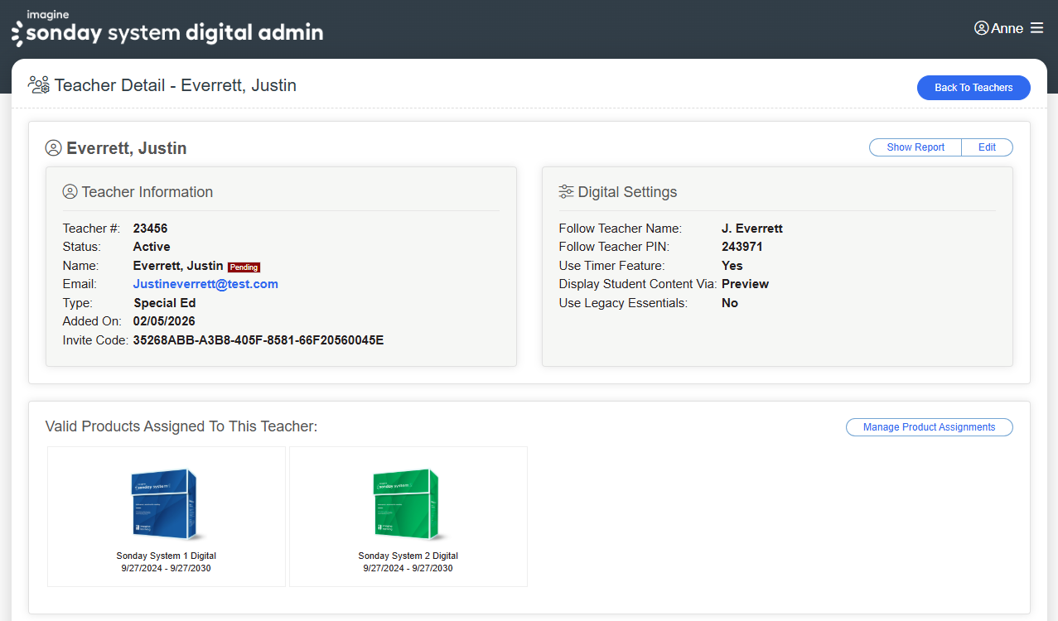Viewport: 1058px width, 621px height.
Task: Select the Sonday System 2 Digital product card
Action: click(x=408, y=516)
